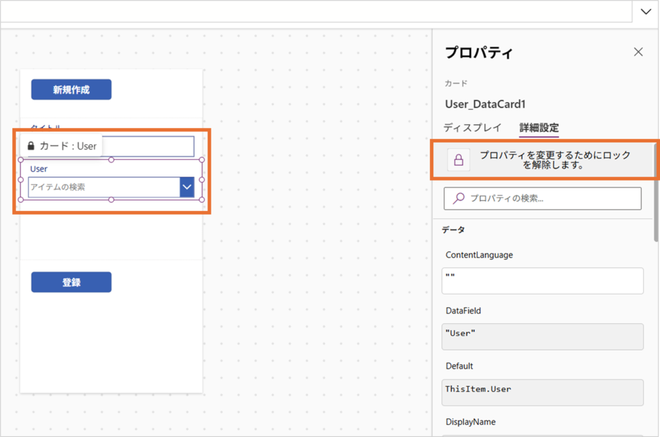Click the lock icon in the カード: User tag
The height and width of the screenshot is (437, 660).
tap(31, 146)
